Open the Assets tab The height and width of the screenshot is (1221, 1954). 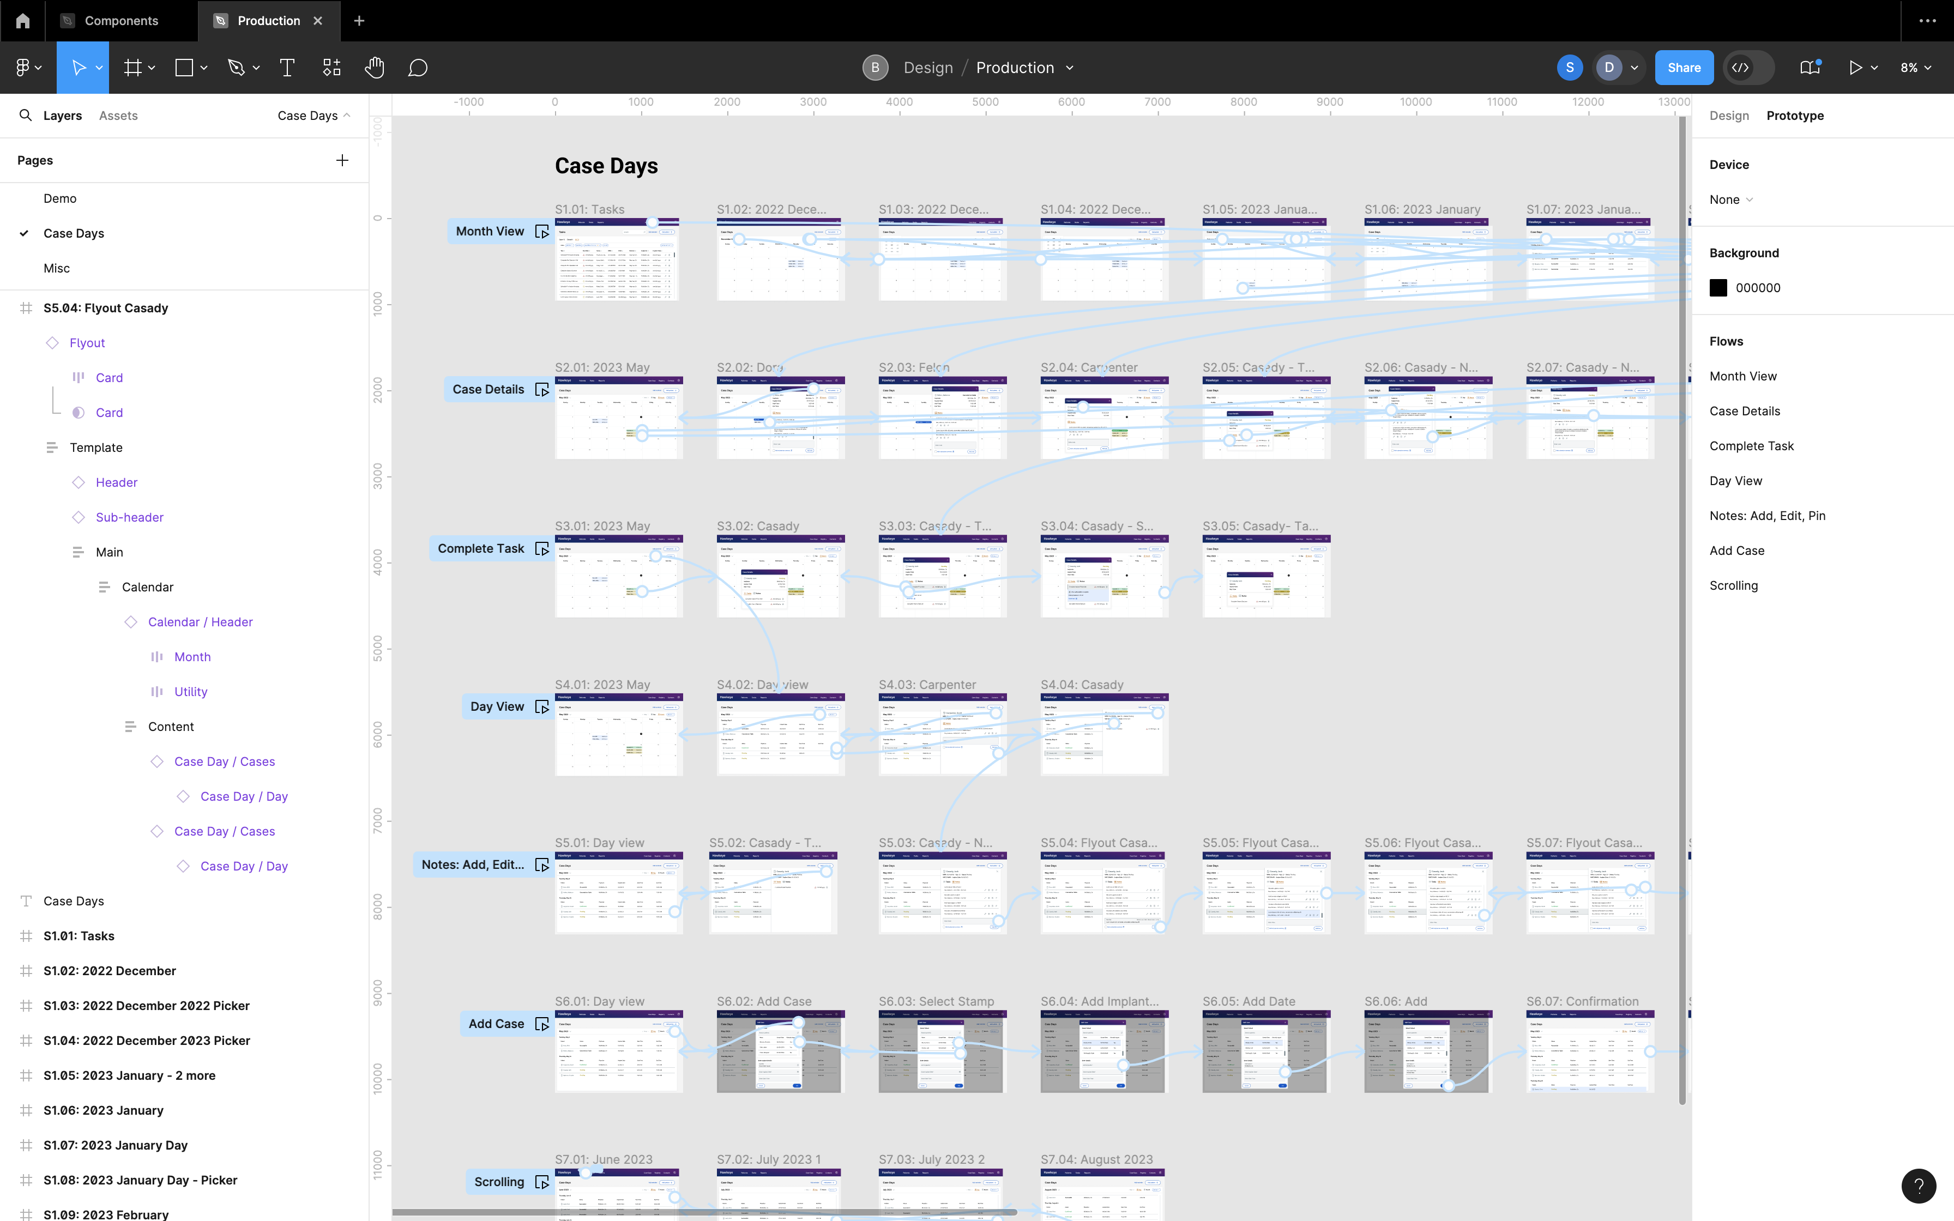pyautogui.click(x=118, y=116)
